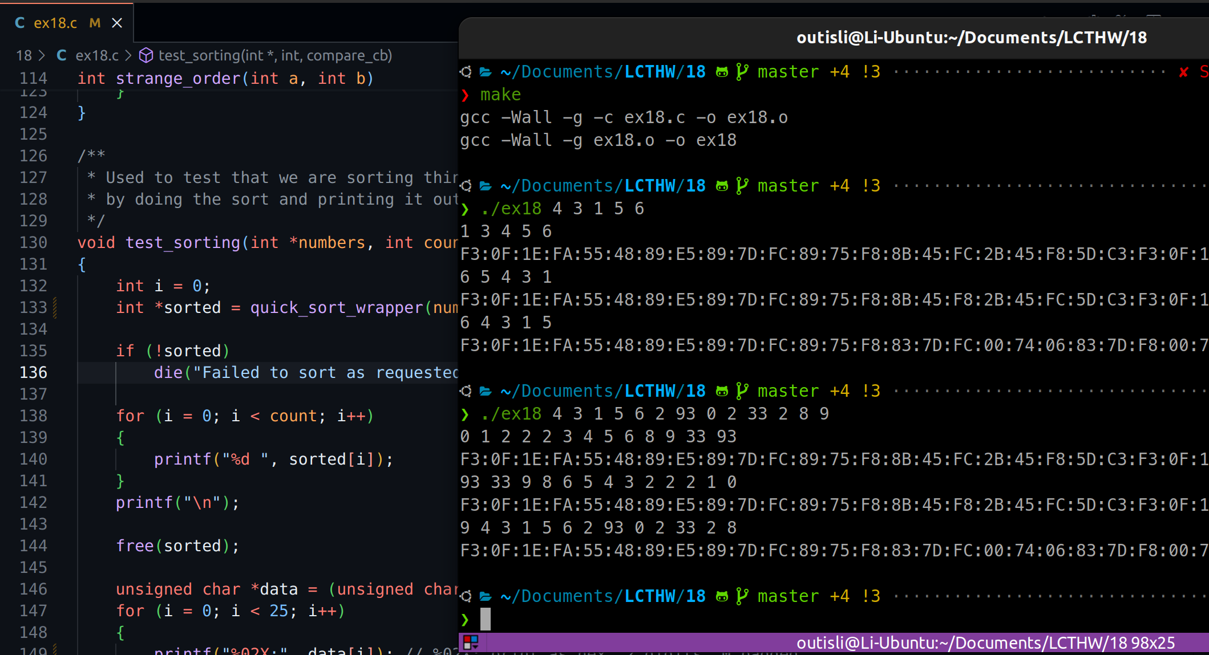Open the ex18.c breadcrumb file dropdown
The width and height of the screenshot is (1209, 655).
pos(96,55)
